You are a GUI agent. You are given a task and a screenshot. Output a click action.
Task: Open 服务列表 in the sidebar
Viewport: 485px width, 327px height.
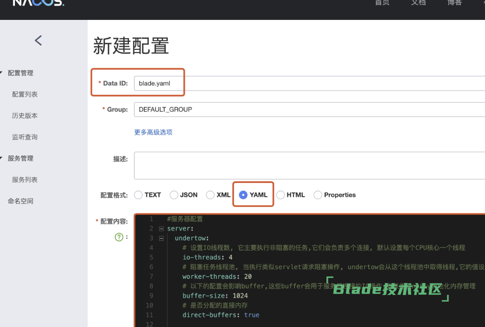point(25,180)
